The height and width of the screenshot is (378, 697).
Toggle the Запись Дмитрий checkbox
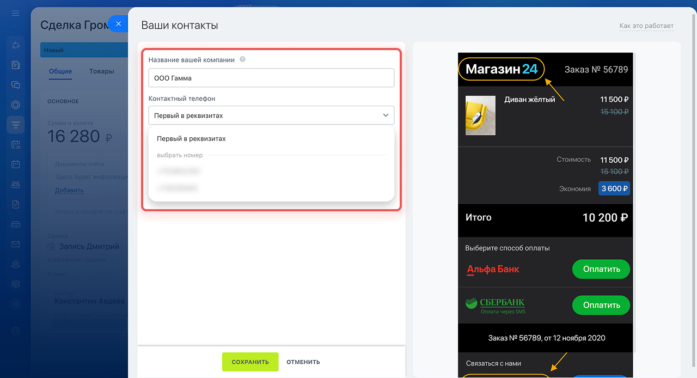51,247
